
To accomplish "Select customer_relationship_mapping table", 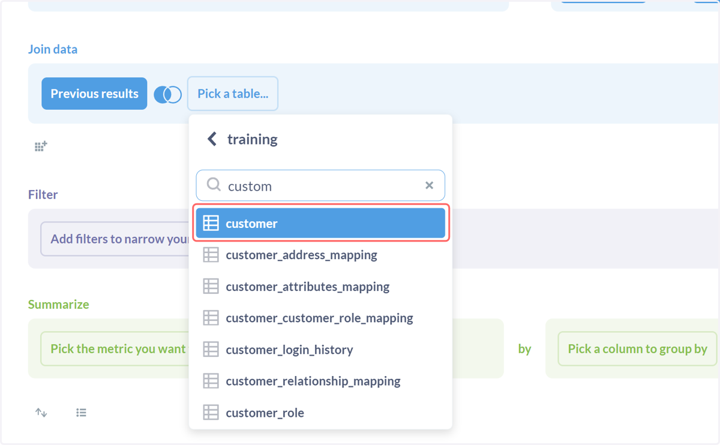I will (320, 381).
